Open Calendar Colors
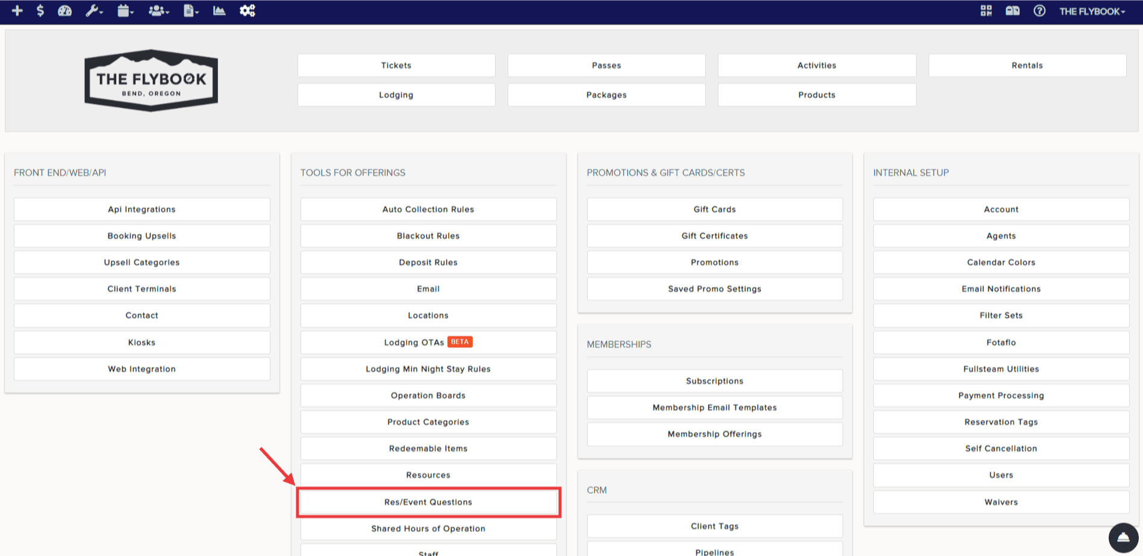This screenshot has height=556, width=1143. (x=1001, y=263)
